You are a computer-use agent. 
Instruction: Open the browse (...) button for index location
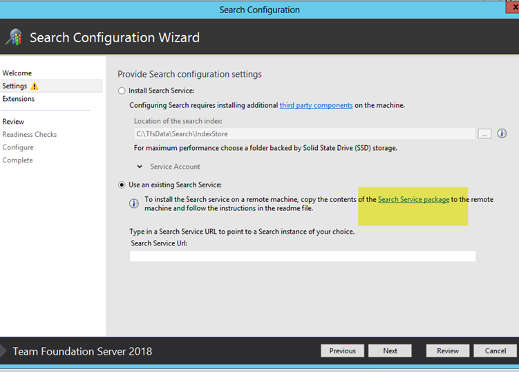[484, 134]
